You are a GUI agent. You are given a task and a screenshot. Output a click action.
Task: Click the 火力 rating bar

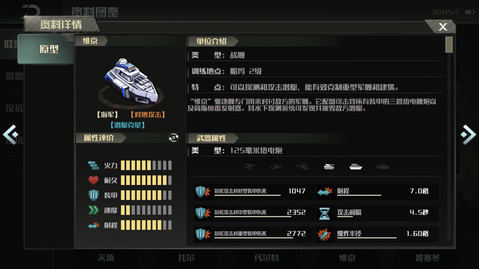click(146, 165)
